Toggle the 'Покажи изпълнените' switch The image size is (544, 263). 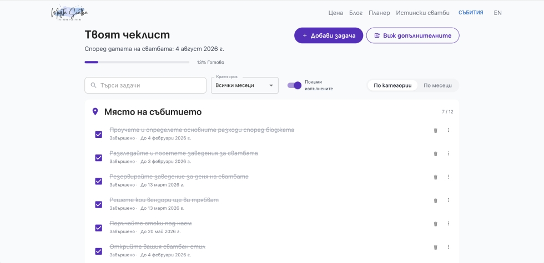(x=294, y=85)
